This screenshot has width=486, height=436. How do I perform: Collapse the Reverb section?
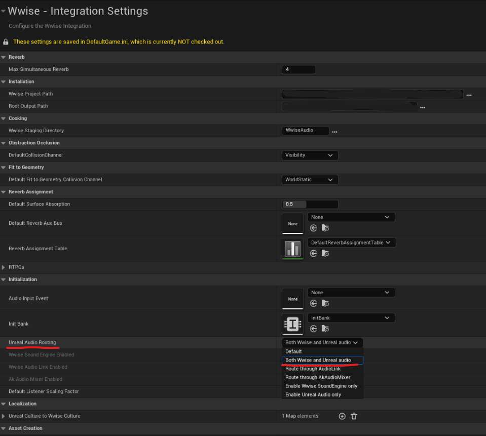(4, 57)
